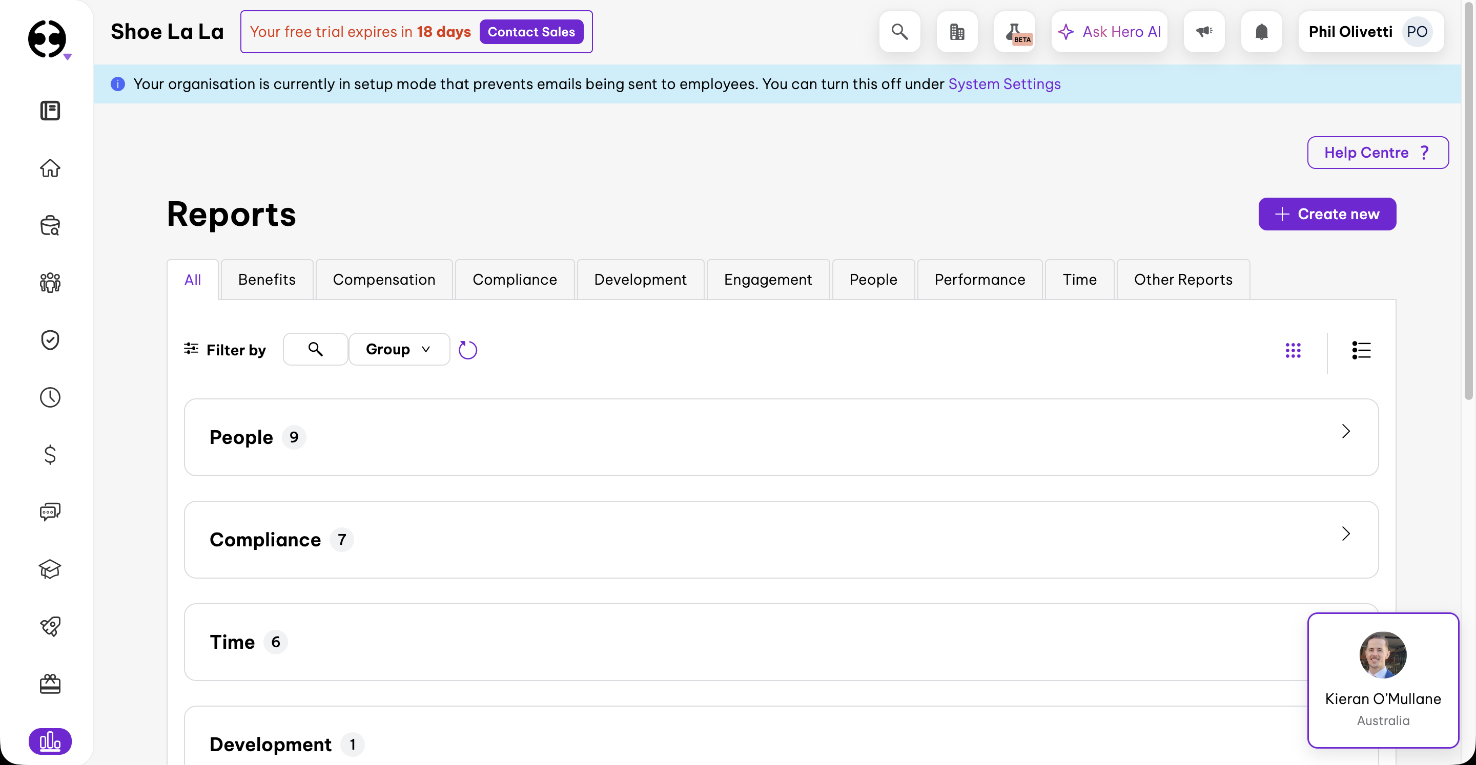
Task: Switch reports view to grid layout
Action: tap(1294, 350)
